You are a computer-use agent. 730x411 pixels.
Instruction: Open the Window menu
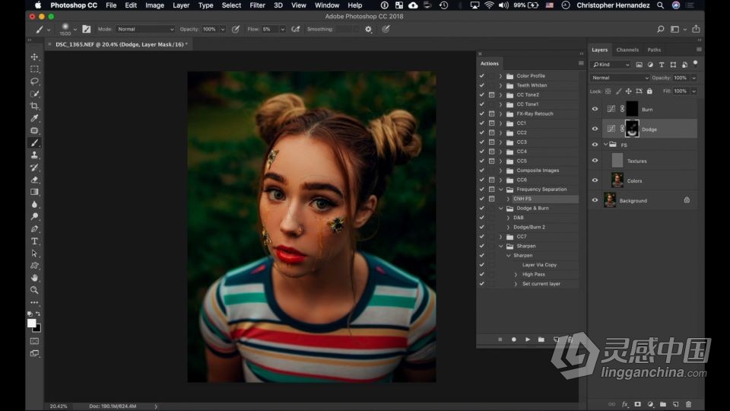(x=327, y=5)
